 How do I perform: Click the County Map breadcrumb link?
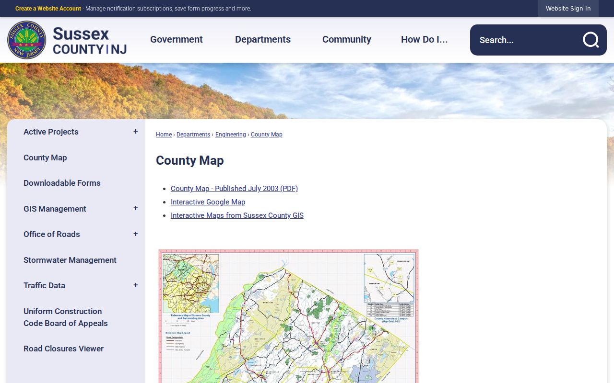[267, 135]
